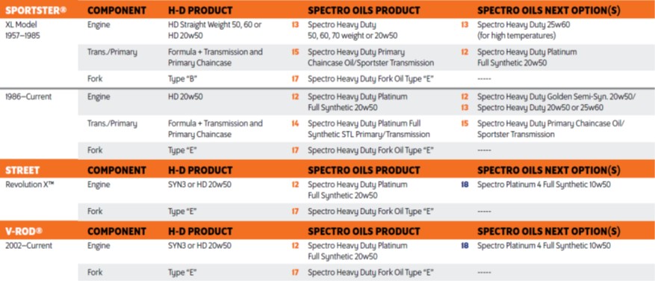The width and height of the screenshot is (655, 281).
Task: Click Spectro Platinum 4 Full Synthetic 10w50 under Street
Action: click(x=544, y=185)
